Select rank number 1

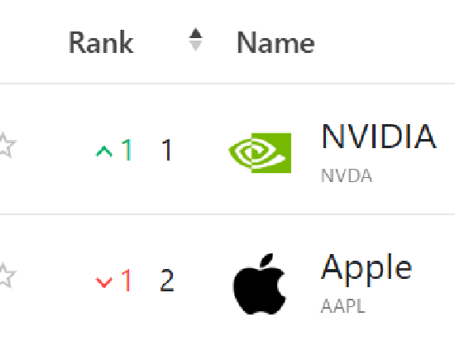click(167, 150)
